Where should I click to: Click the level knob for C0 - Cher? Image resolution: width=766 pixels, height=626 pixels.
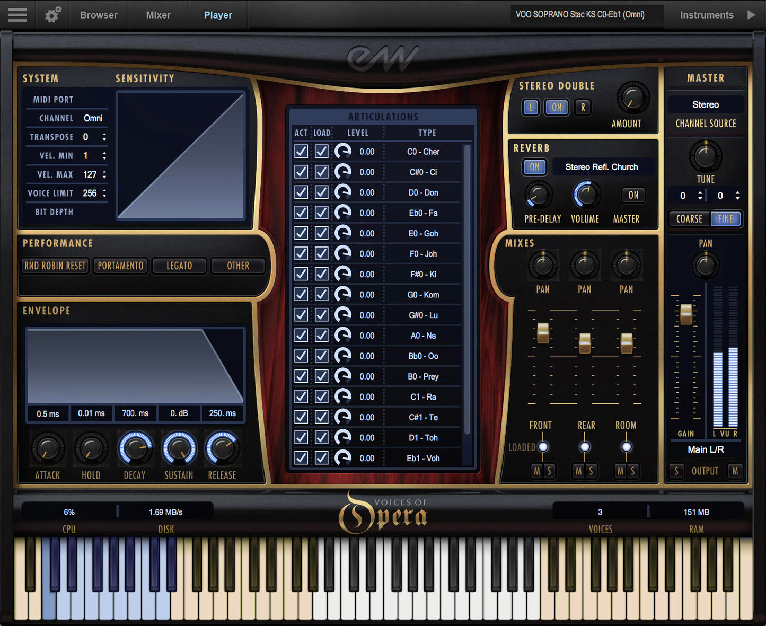(x=343, y=152)
